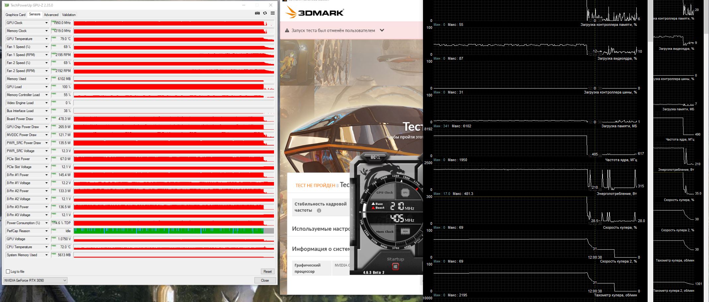Switch to the Advanced tab
This screenshot has width=709, height=302.
tap(51, 15)
